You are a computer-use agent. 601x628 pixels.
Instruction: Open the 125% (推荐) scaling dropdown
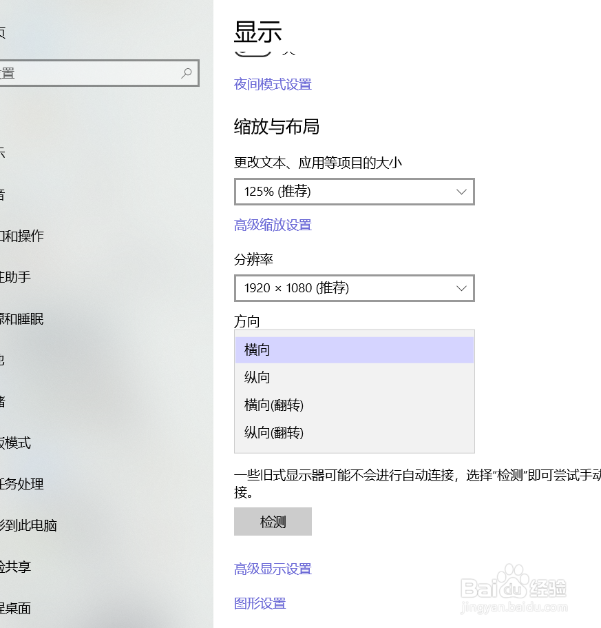355,192
